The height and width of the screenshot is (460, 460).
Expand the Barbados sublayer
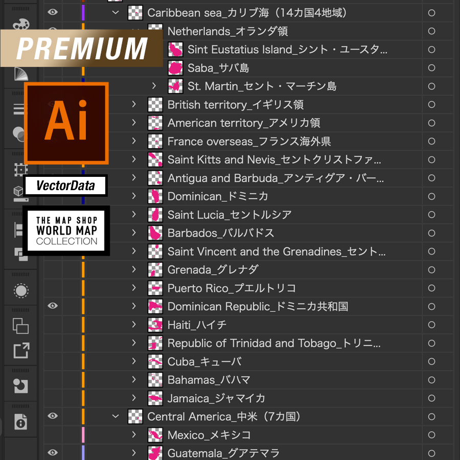pyautogui.click(x=134, y=233)
